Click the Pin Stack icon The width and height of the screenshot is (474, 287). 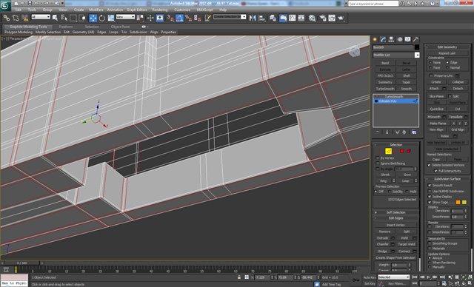tap(378, 132)
